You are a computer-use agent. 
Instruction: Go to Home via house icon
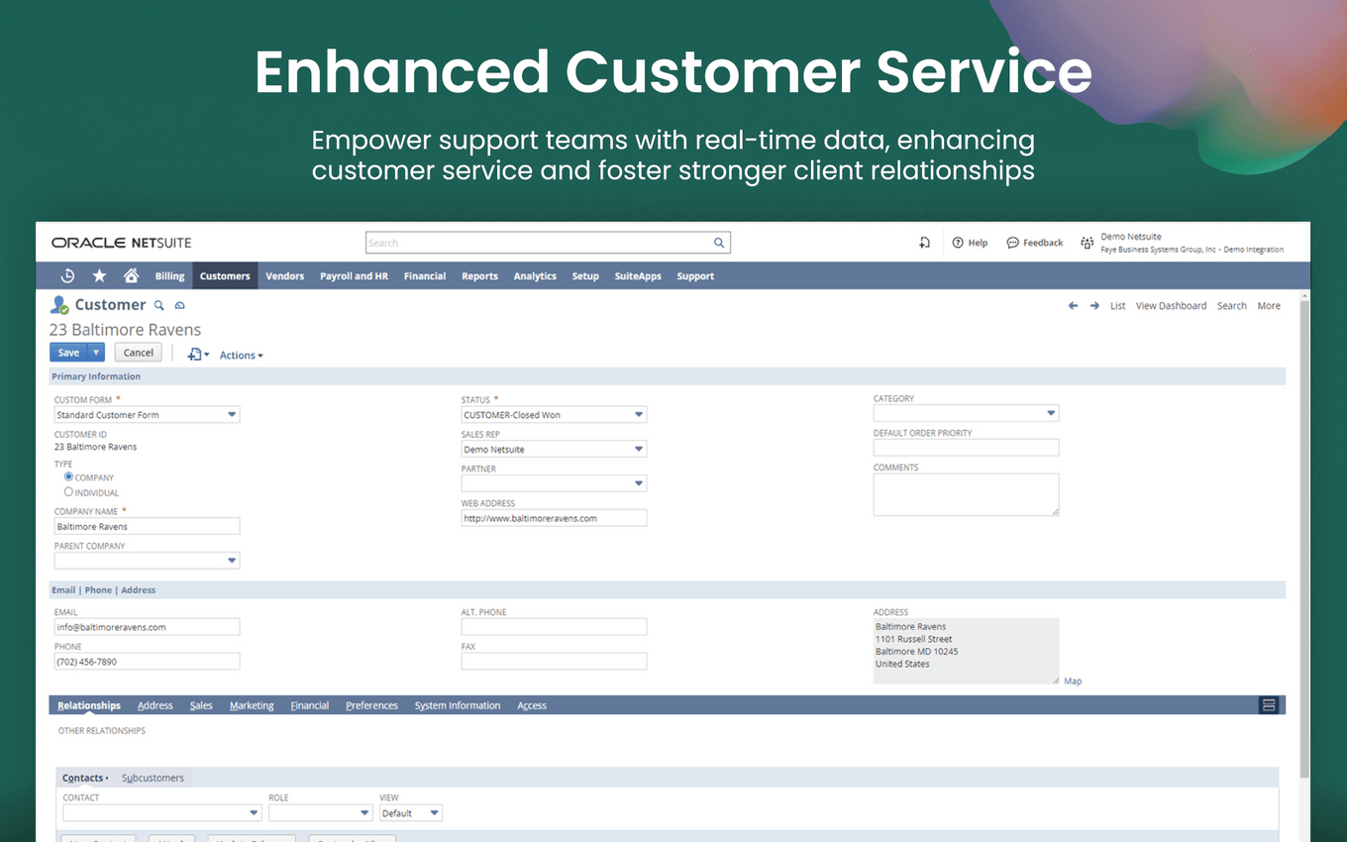click(x=131, y=276)
